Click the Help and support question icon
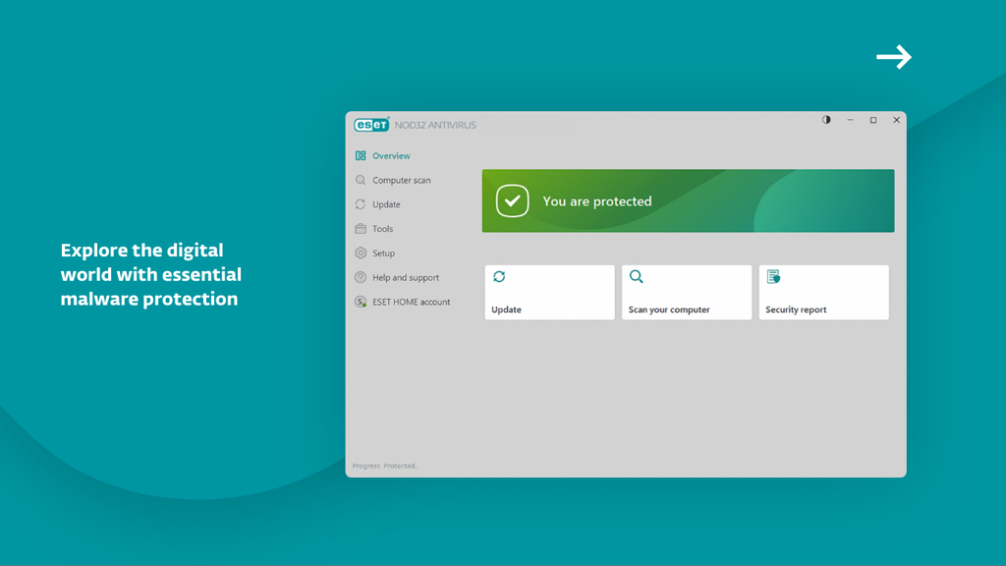The height and width of the screenshot is (566, 1006). (x=361, y=277)
